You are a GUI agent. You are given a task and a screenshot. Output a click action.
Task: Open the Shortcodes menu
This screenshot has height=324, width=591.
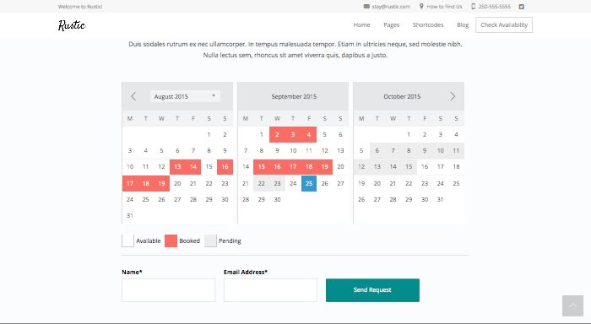click(x=428, y=24)
